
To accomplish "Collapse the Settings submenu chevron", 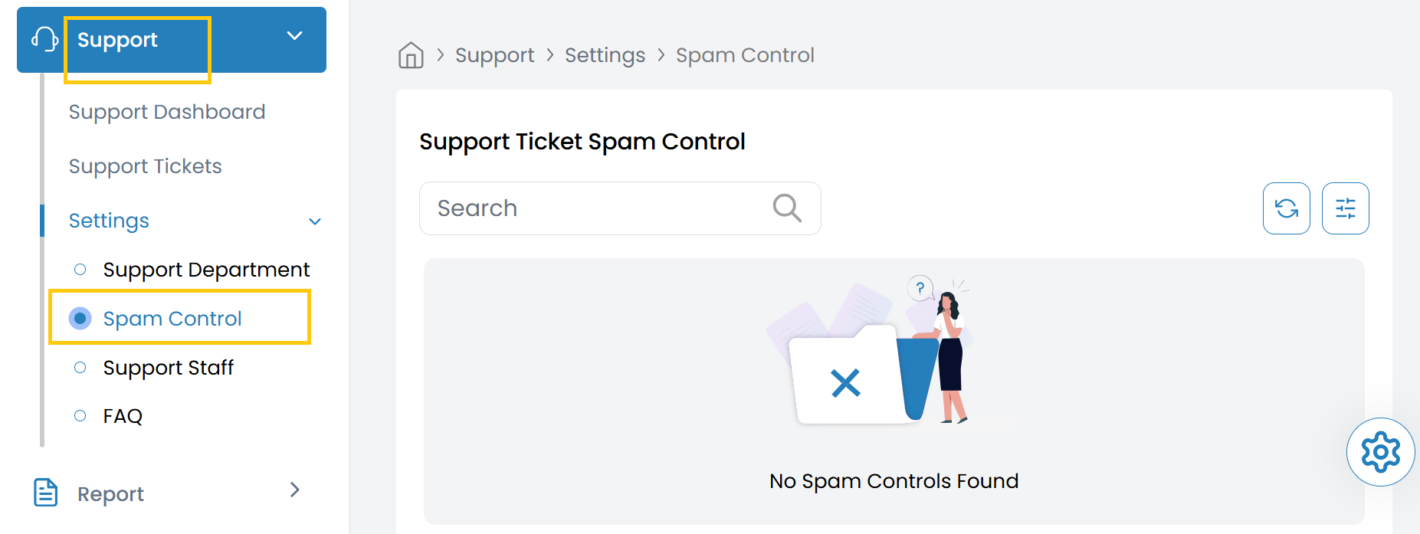I will point(314,221).
